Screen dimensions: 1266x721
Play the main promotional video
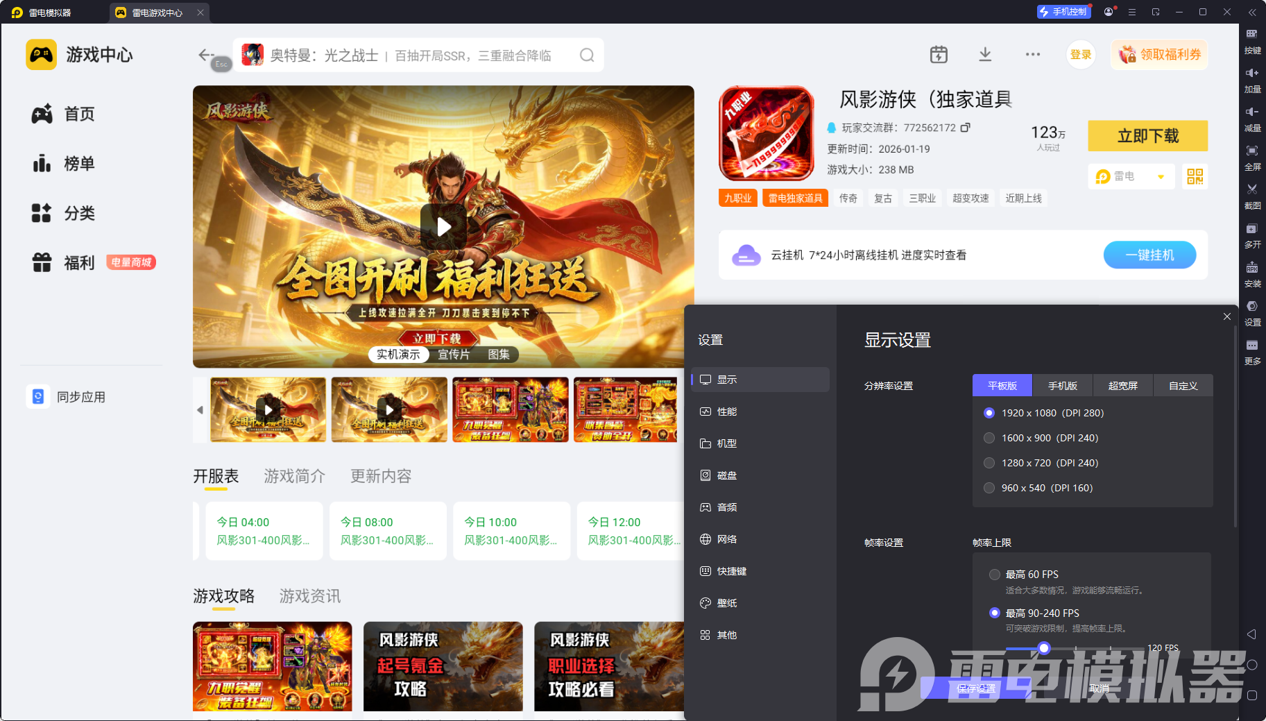coord(443,227)
